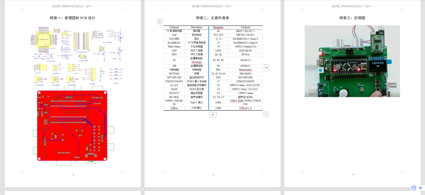The height and width of the screenshot is (195, 425).
Task: Click the 超声波 MODE footprint cell
Action: click(245, 97)
